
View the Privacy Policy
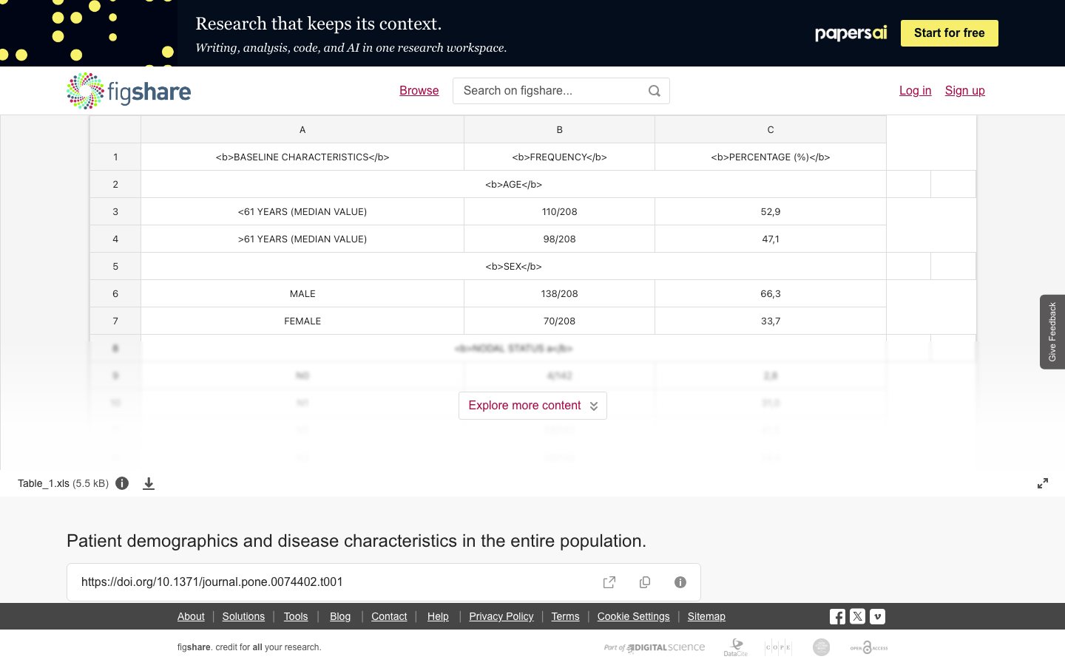tap(501, 616)
